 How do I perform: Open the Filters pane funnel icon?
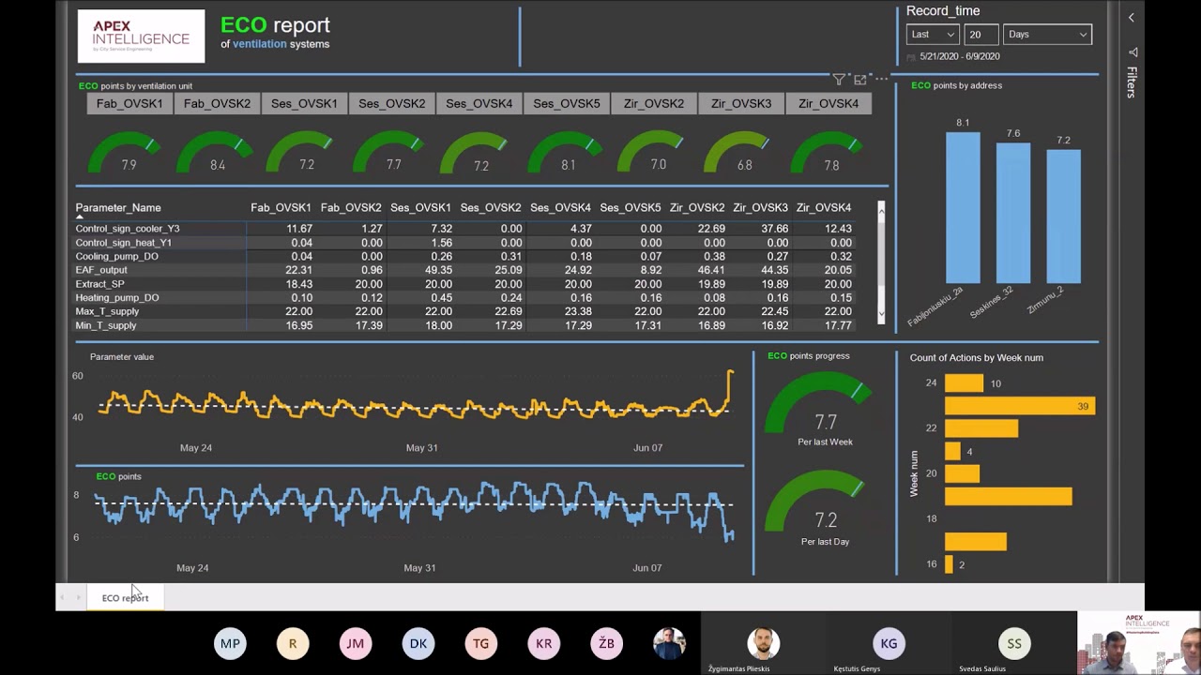click(x=1133, y=52)
